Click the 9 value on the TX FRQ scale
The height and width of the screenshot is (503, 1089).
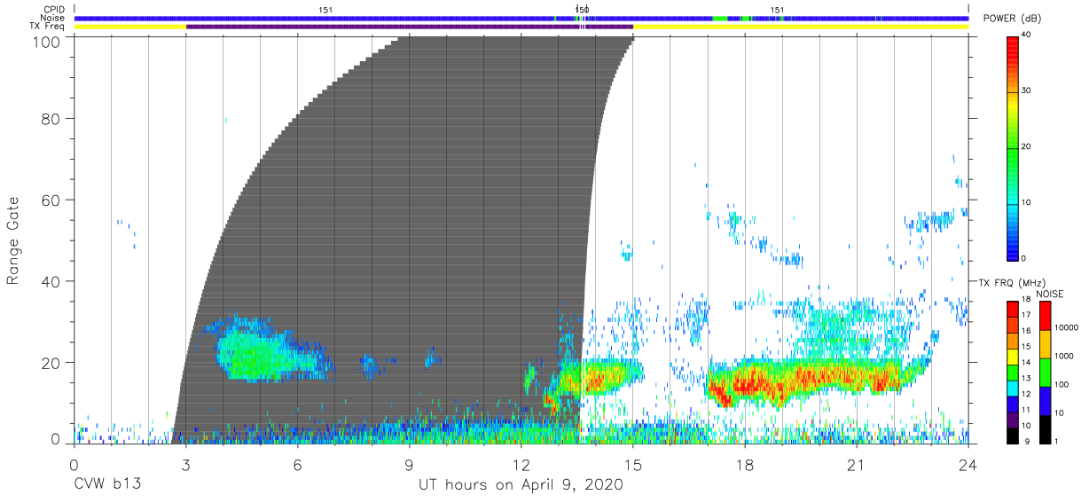[x=1025, y=441]
